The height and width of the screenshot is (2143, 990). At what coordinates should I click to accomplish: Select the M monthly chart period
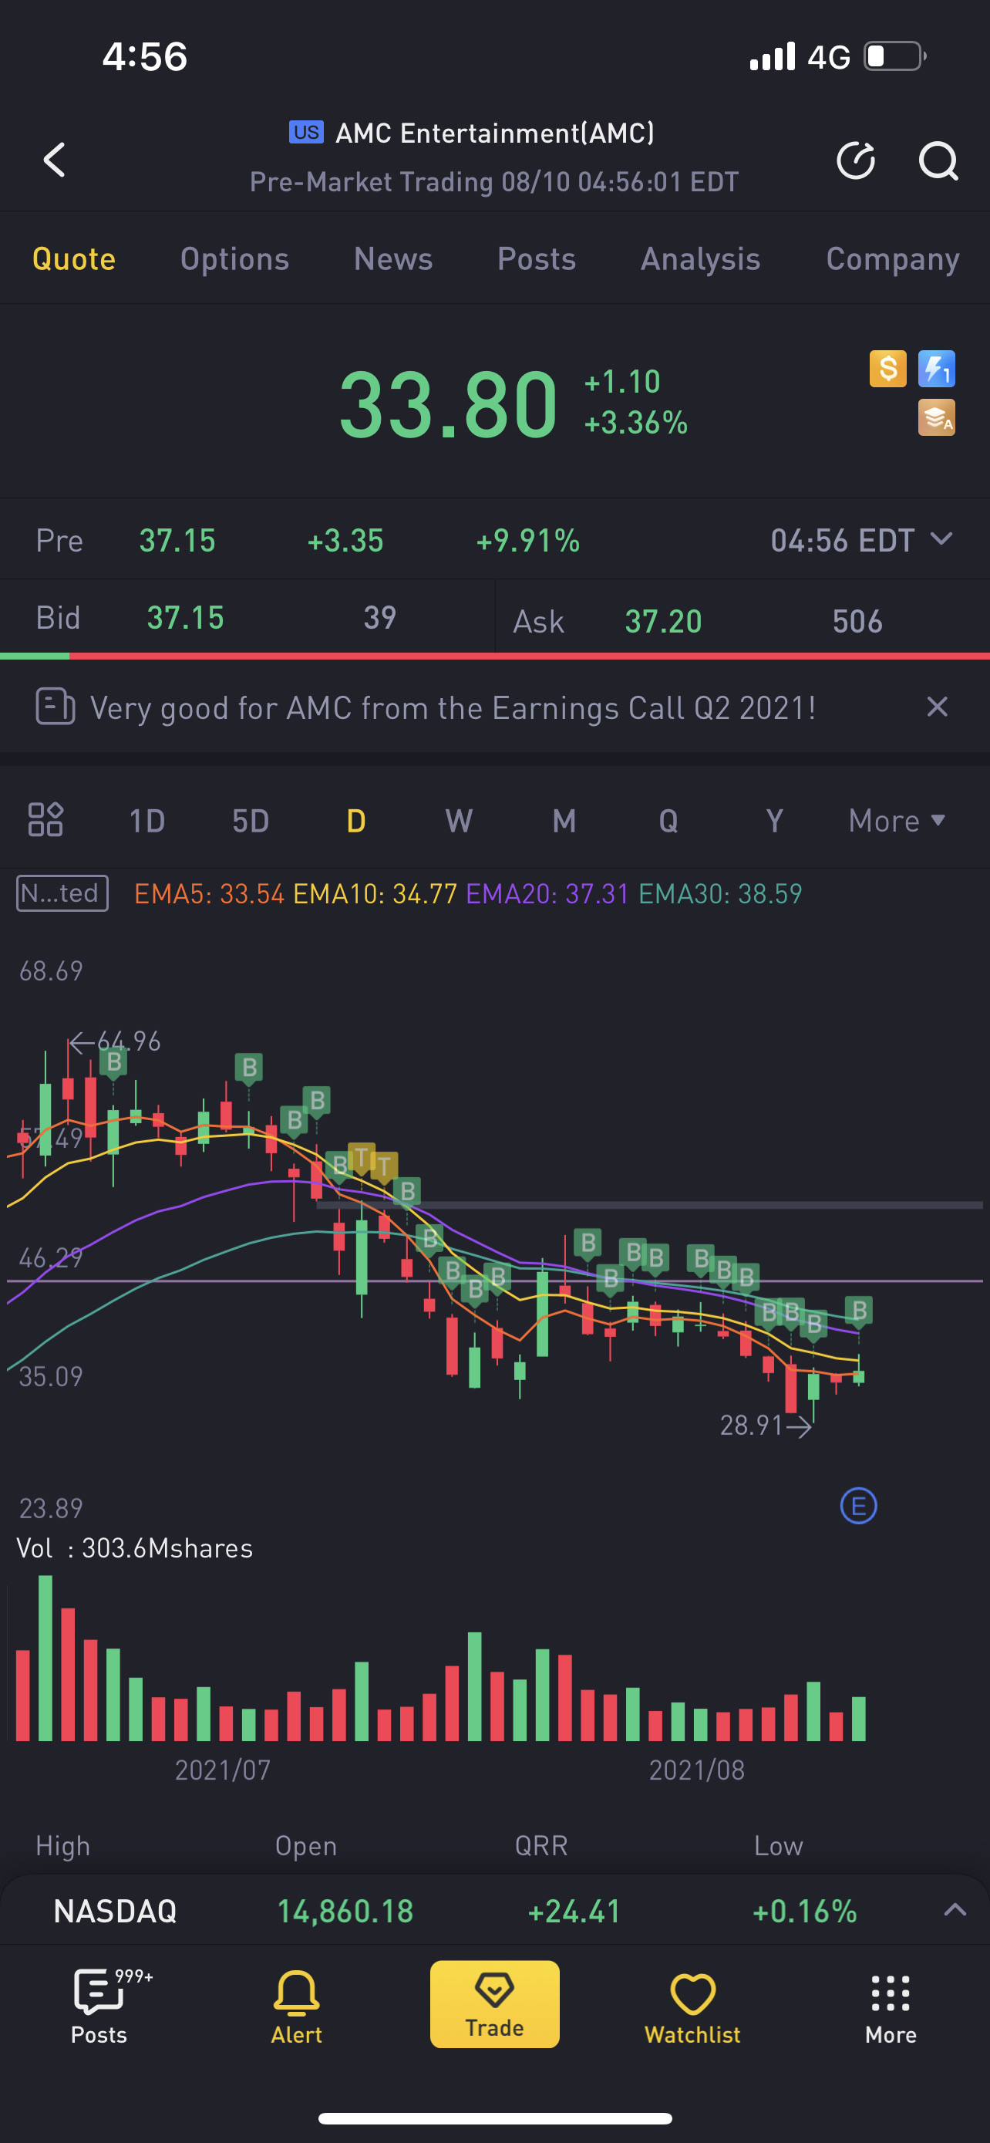point(564,821)
